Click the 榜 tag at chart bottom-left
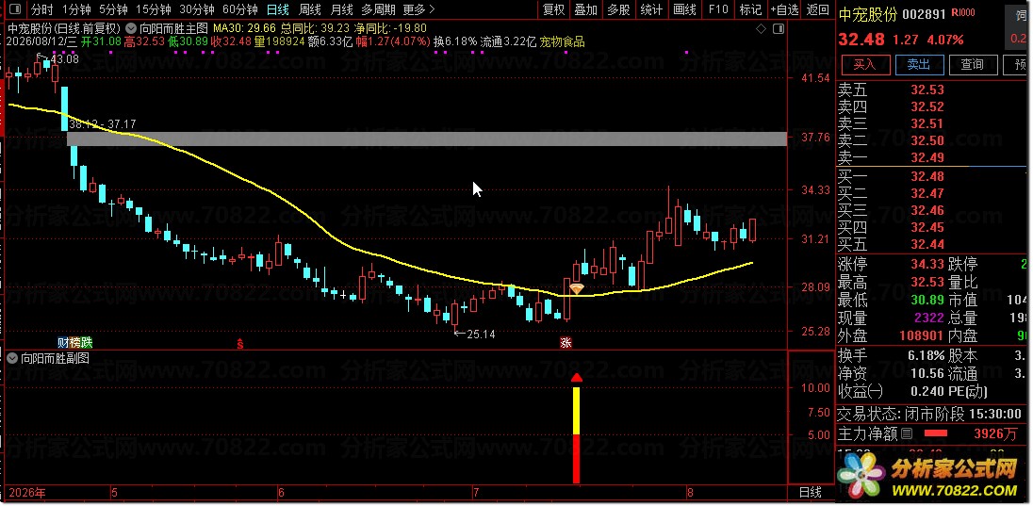Image resolution: width=1033 pixels, height=506 pixels. coord(74,343)
